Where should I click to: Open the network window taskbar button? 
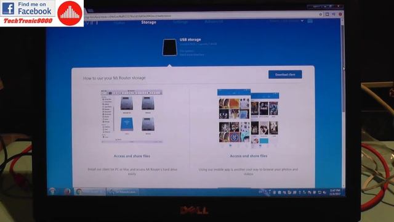click(123, 192)
